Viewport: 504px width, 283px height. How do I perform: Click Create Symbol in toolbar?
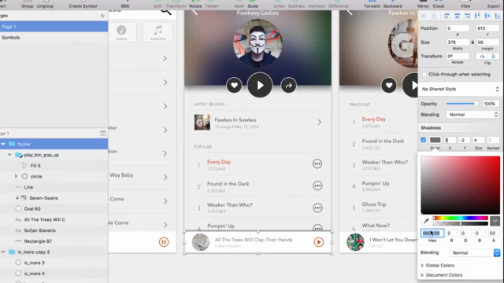(x=83, y=5)
